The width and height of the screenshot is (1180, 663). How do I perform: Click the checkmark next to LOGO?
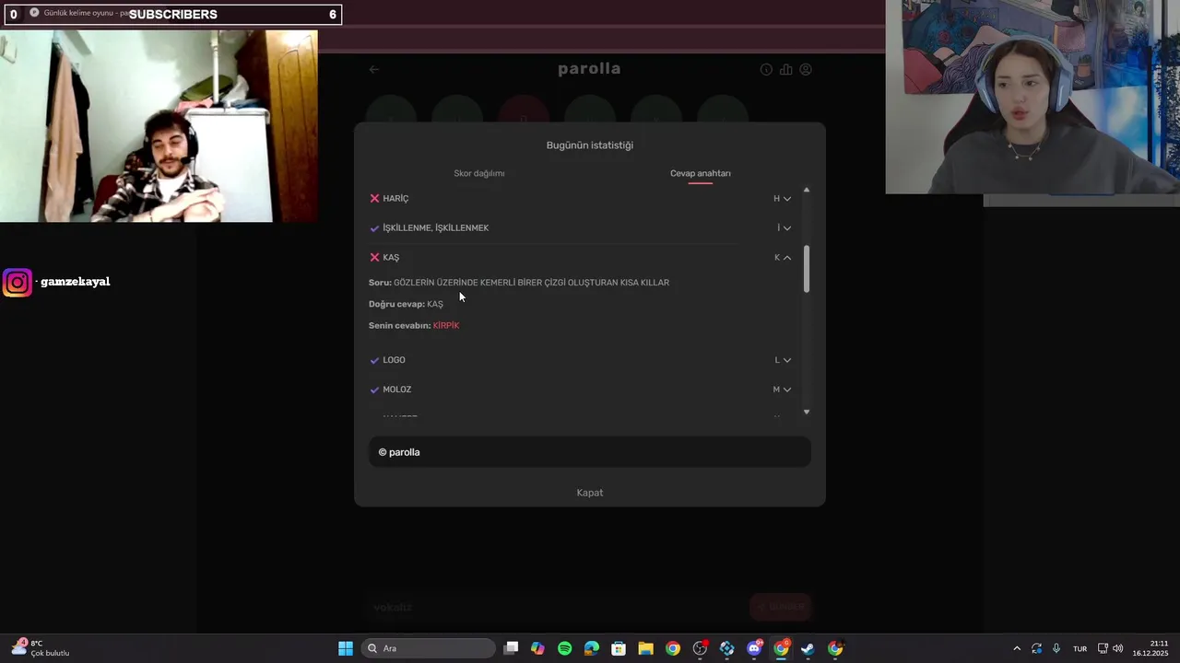[374, 360]
